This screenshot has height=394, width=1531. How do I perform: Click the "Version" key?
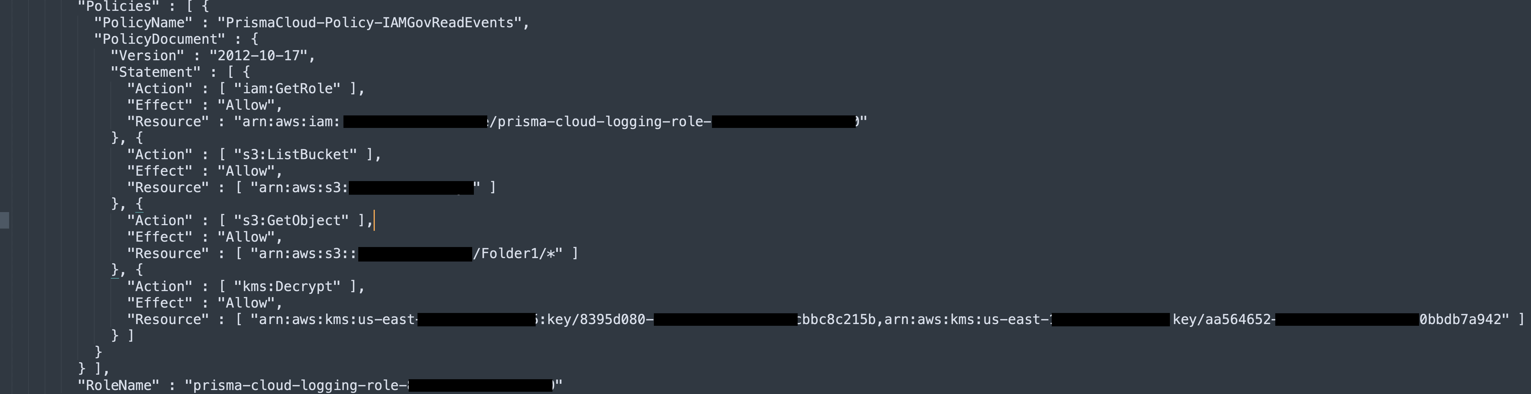click(x=148, y=56)
